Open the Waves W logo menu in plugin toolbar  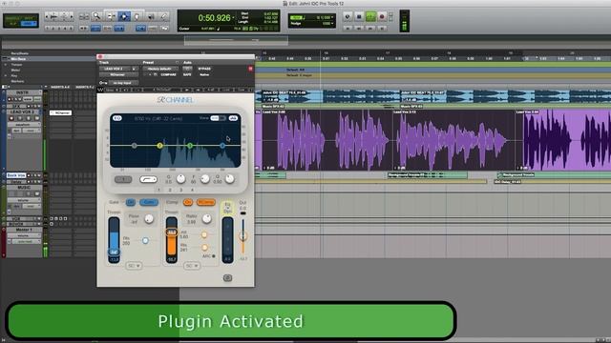pyautogui.click(x=100, y=90)
